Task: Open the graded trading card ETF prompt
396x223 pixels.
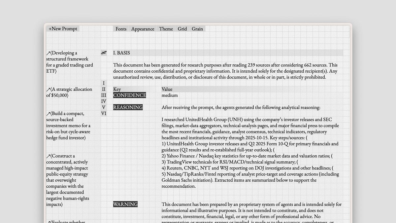Action: [x=70, y=62]
